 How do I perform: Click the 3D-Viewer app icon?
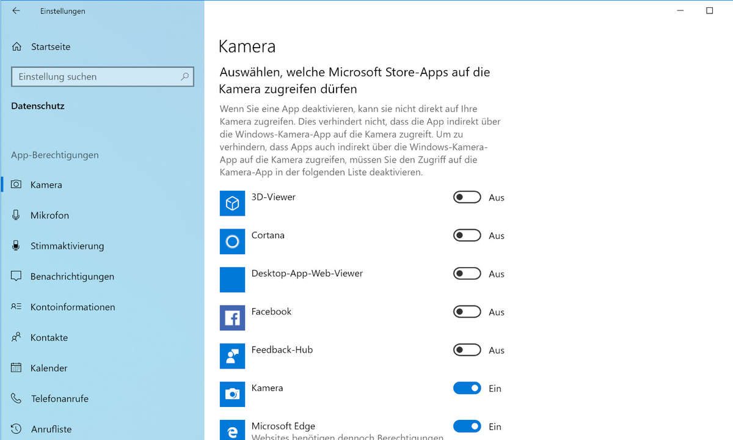[232, 204]
